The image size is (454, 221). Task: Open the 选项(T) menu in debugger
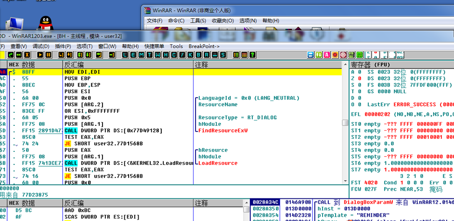(x=85, y=46)
